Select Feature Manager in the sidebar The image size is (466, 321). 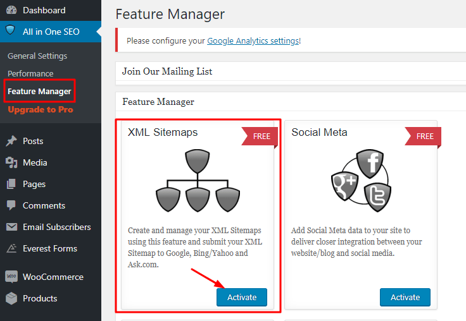pos(39,92)
